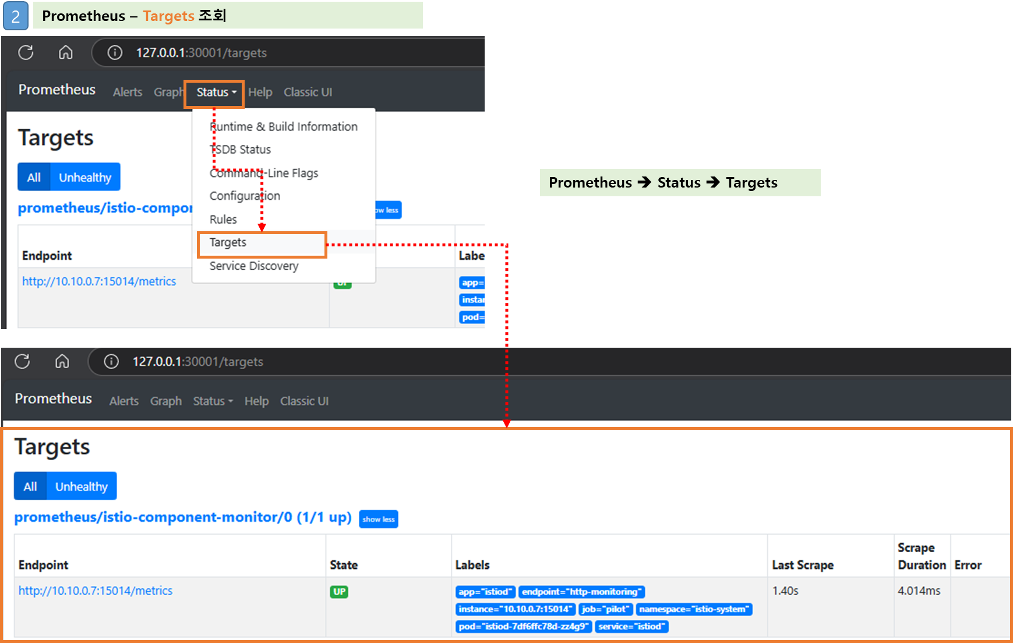Click Classic UI in the upper navbar

(x=308, y=92)
